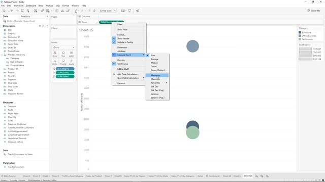Open the Dimensions pane menu arrow

[x=47, y=26]
